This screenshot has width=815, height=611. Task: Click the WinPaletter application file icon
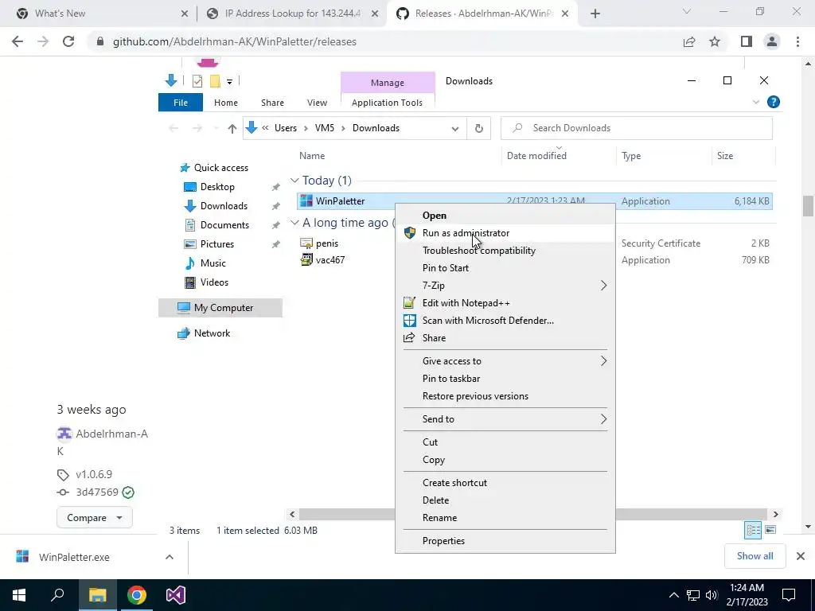coord(306,201)
